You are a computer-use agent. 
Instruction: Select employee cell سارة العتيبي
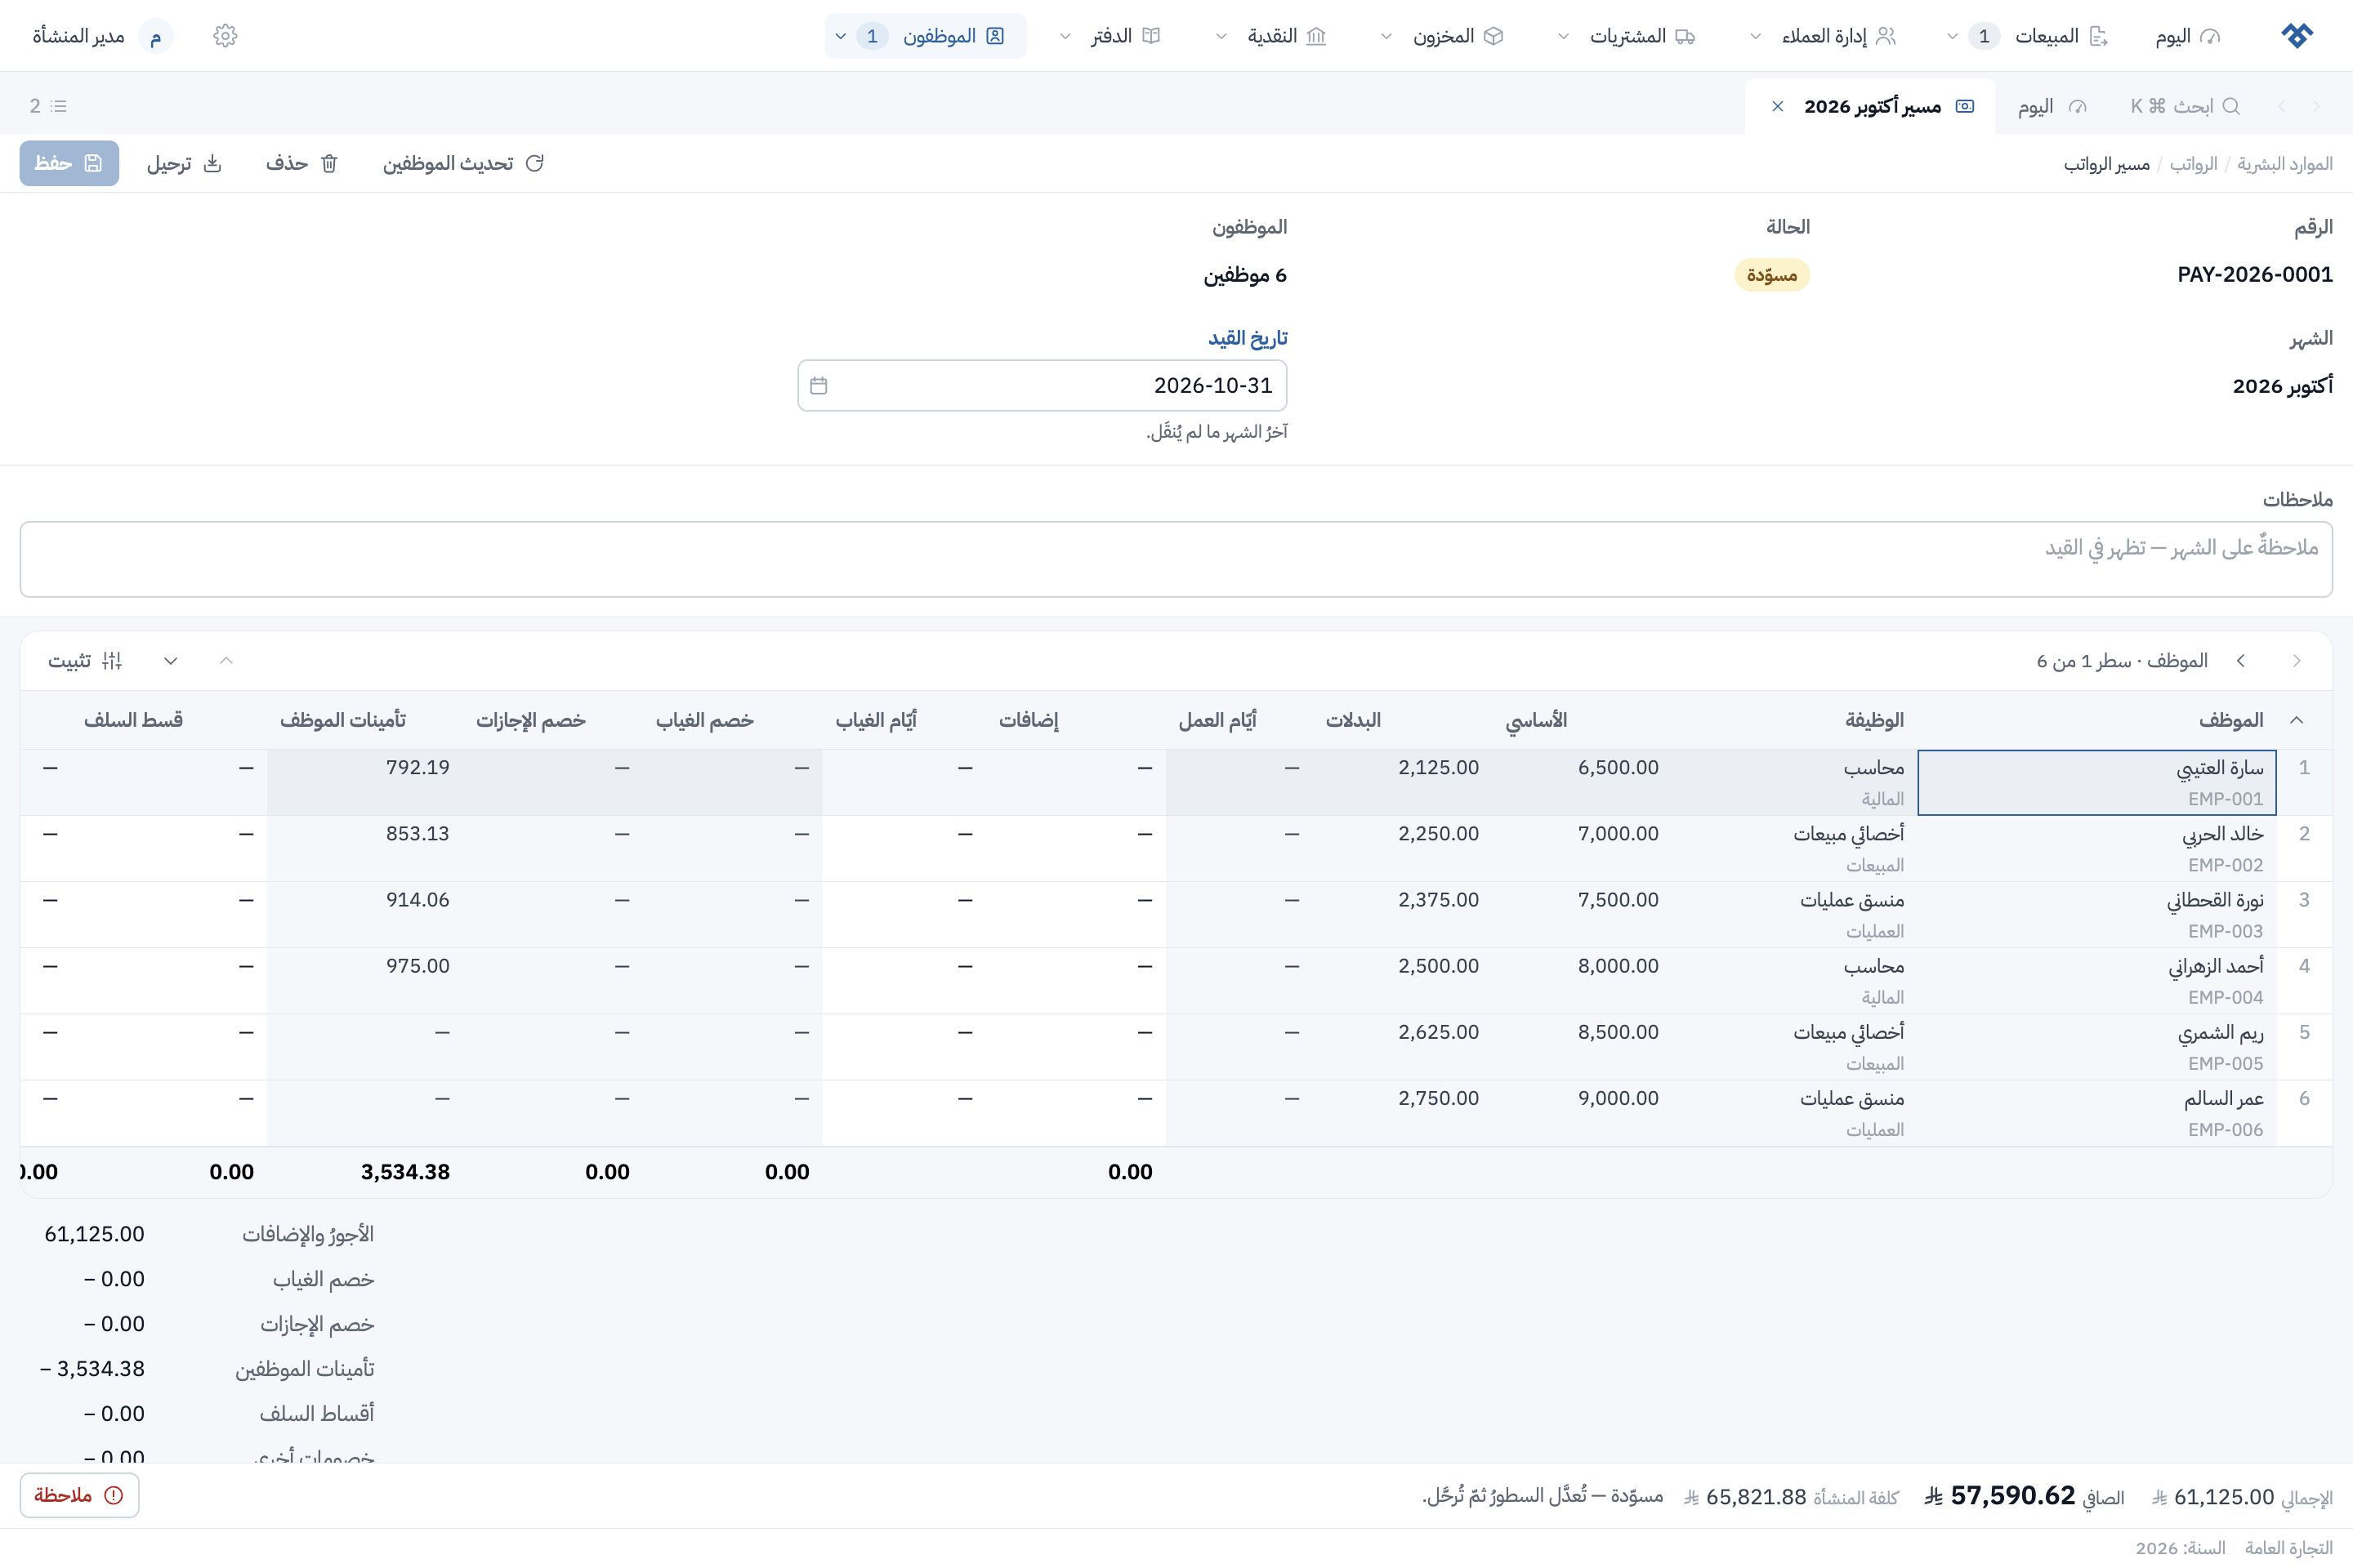[2097, 782]
